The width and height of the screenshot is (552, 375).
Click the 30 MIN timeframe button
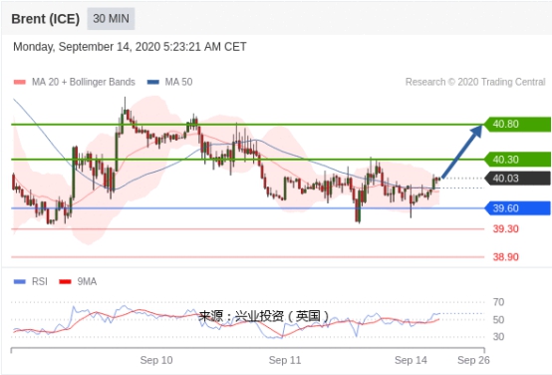pos(111,18)
